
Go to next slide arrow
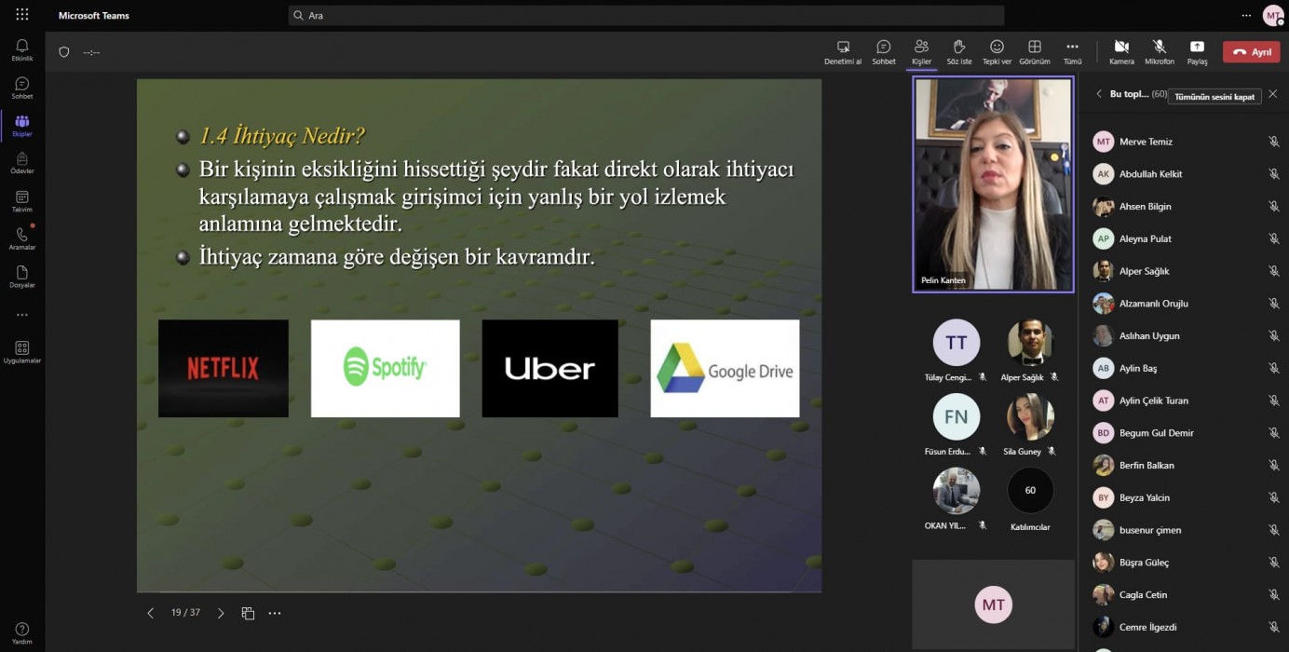point(221,613)
